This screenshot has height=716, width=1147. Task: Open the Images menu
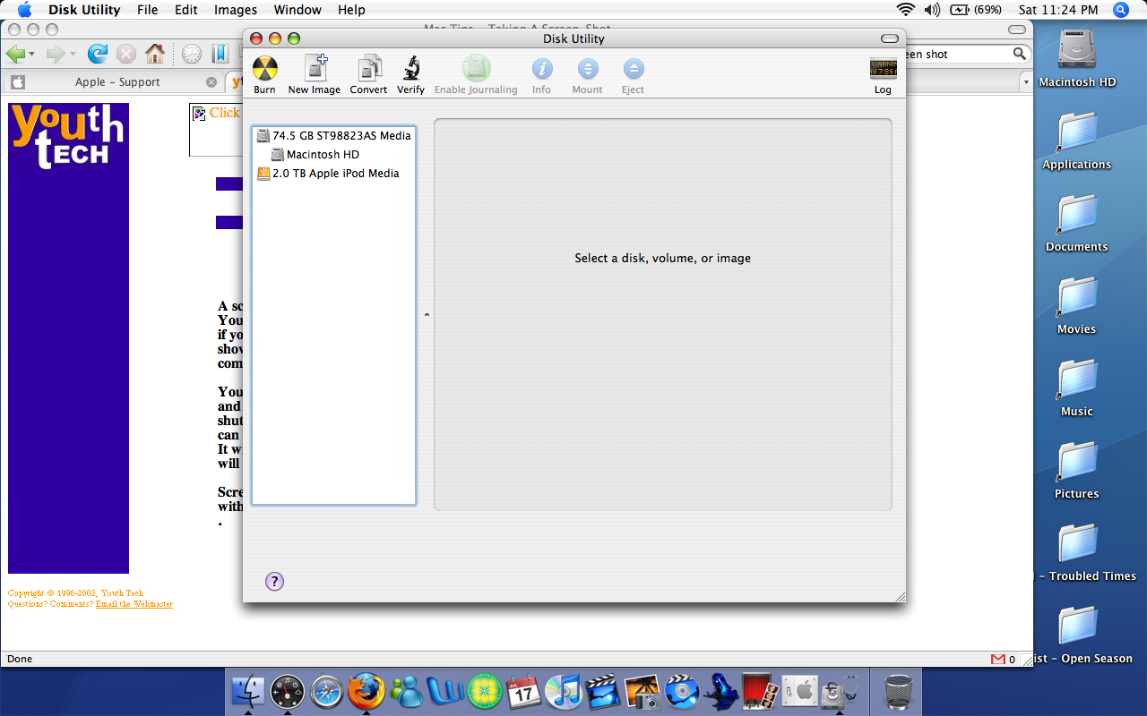tap(236, 10)
